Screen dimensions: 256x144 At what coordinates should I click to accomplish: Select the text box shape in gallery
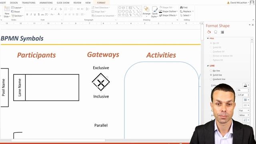[x=130, y=8]
